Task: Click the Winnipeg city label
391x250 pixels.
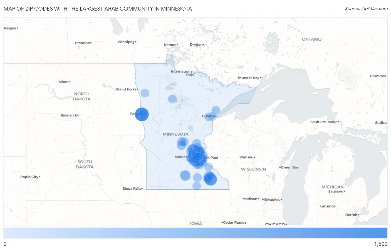Action: (127, 42)
